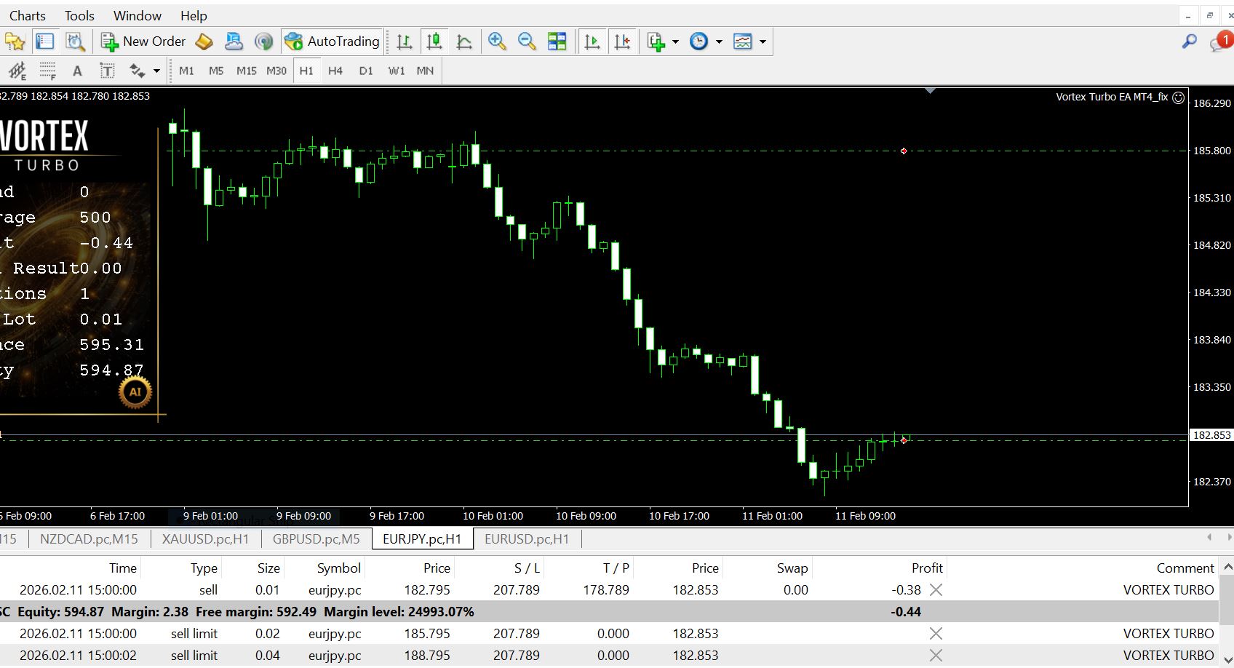Open the chart templates dropdown arrow

763,41
